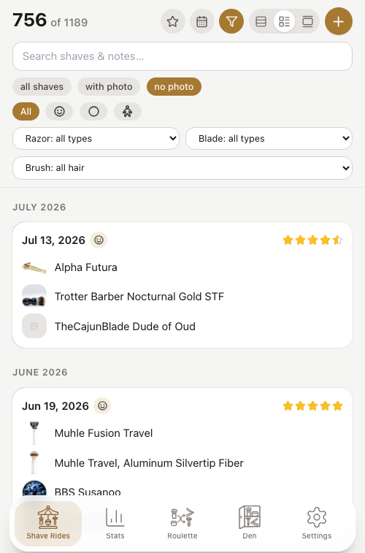Open the Den tab
This screenshot has height=553, width=365.
tap(250, 523)
